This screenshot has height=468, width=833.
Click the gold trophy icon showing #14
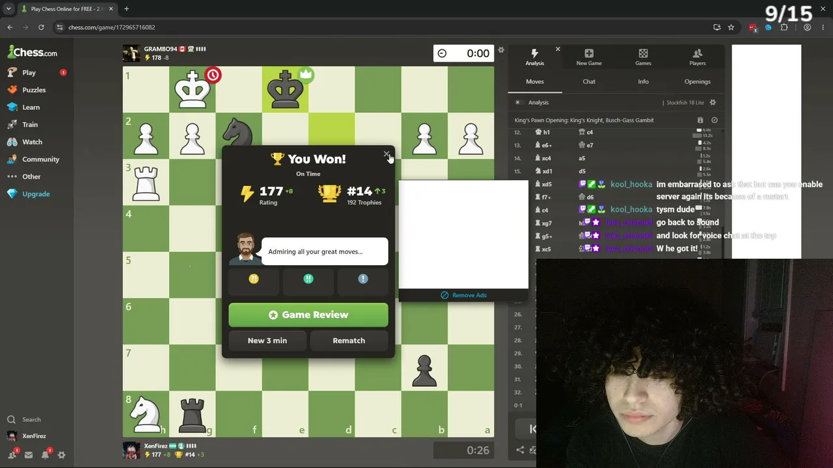point(329,193)
